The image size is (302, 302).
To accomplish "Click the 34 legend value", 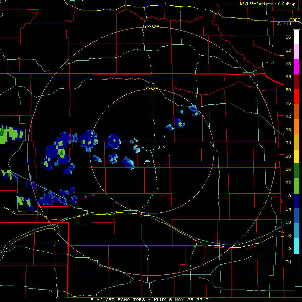I will click(288, 143).
